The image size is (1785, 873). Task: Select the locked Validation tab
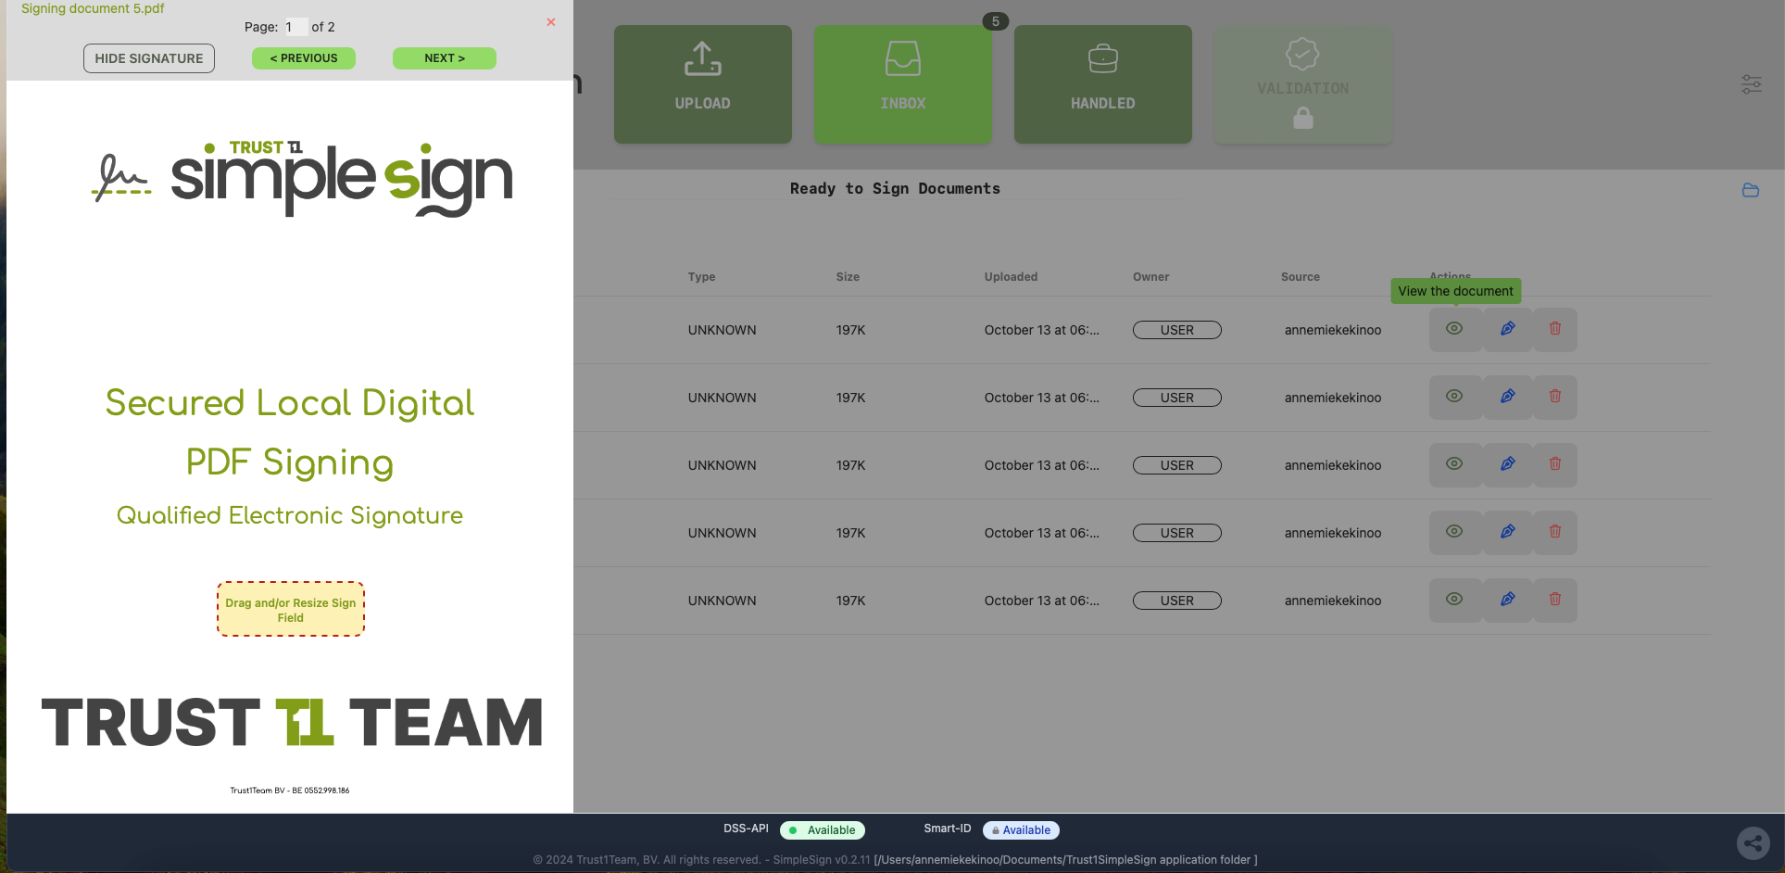pyautogui.click(x=1303, y=84)
